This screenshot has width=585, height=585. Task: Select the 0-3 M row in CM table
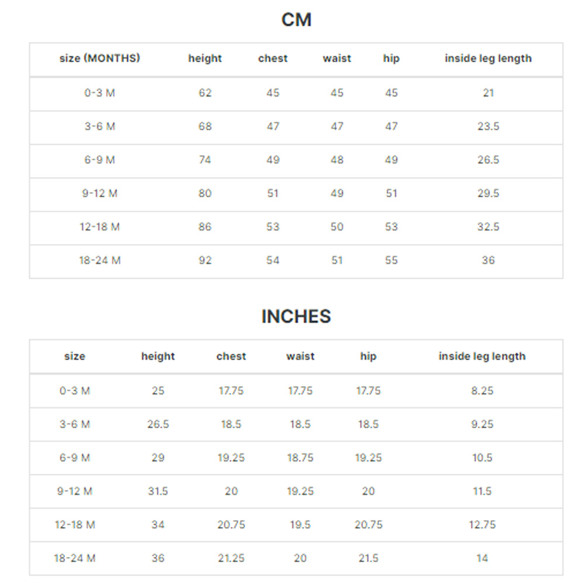coord(296,94)
